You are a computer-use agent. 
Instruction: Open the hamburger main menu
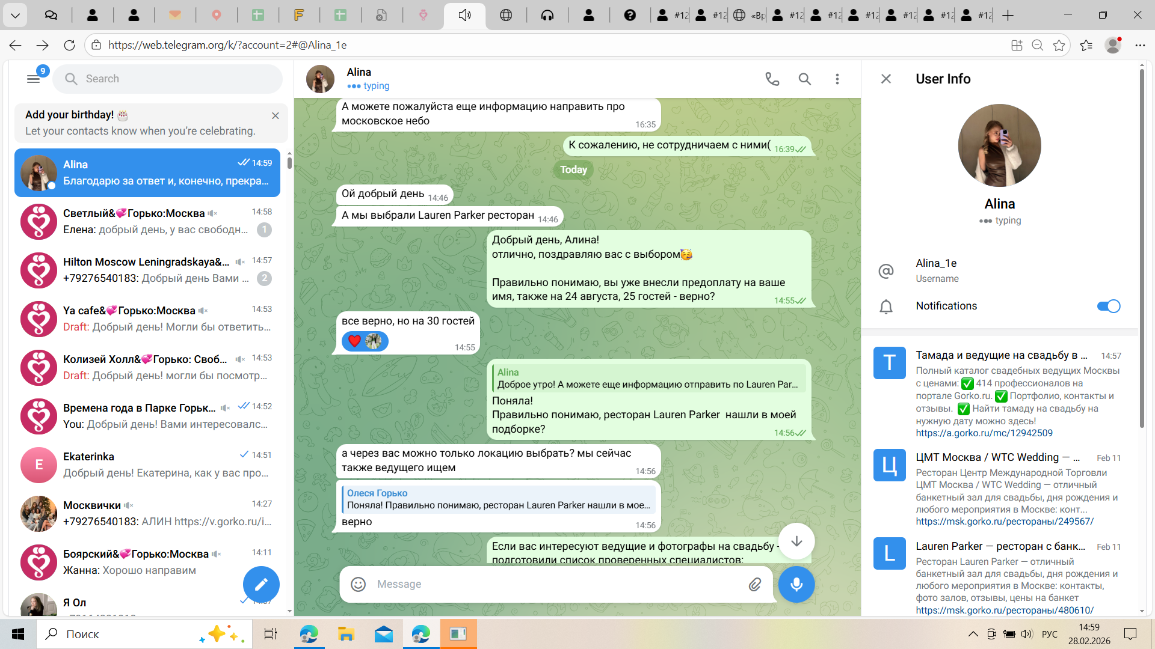33,79
